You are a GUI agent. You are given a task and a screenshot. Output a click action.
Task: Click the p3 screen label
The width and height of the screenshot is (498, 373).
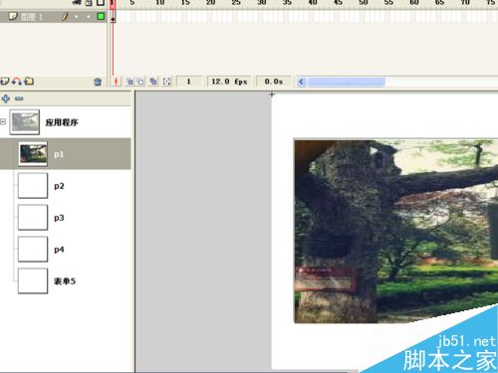[59, 218]
